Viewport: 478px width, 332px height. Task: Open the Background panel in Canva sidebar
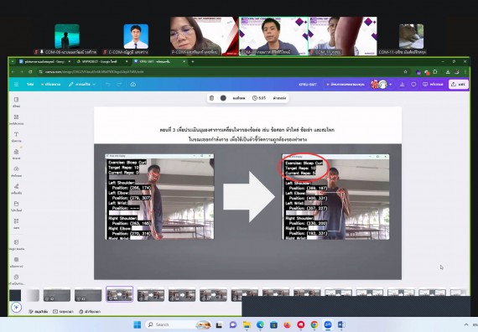tap(17, 262)
